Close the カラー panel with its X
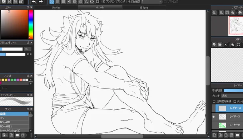 [31, 7]
